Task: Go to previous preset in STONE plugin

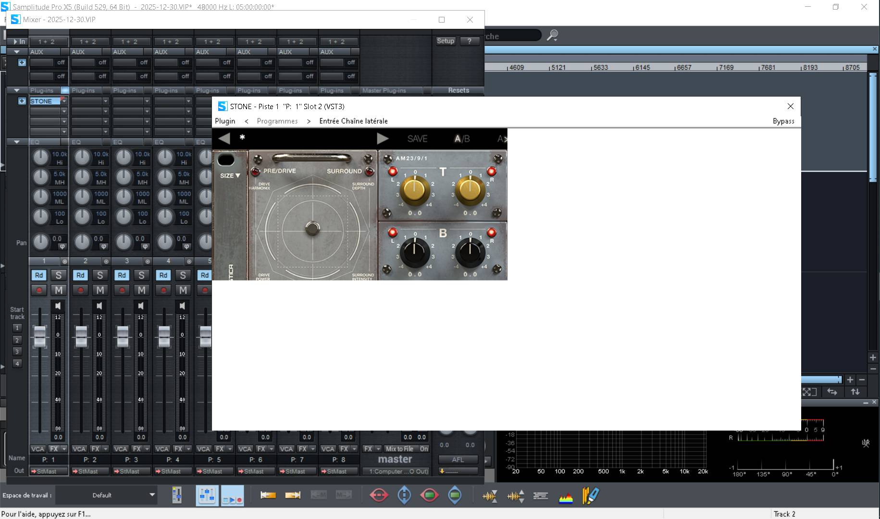Action: tap(224, 139)
